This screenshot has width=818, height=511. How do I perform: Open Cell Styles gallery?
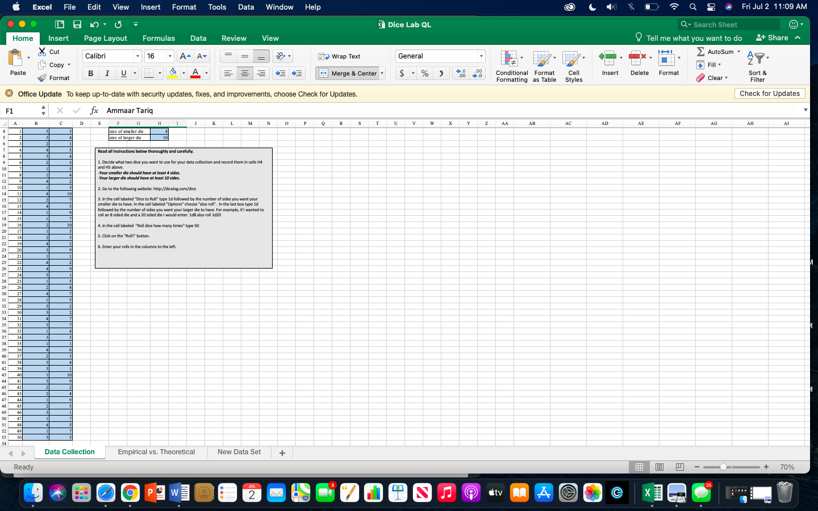(x=574, y=66)
